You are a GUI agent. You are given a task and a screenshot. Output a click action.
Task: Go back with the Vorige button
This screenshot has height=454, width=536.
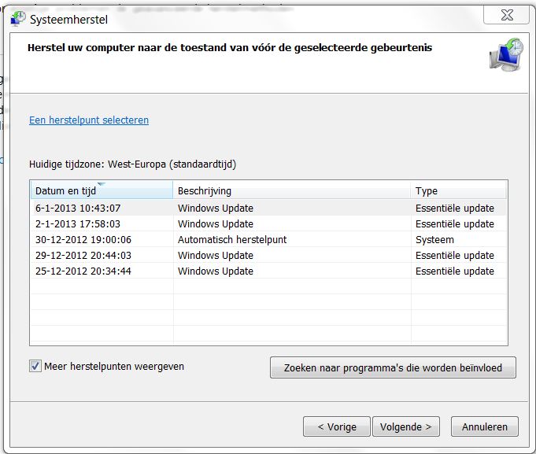337,426
